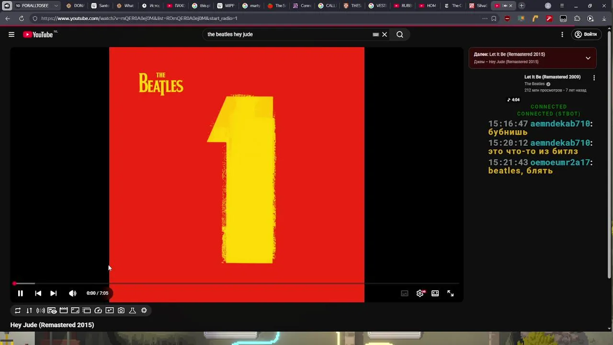Enter fullscreen mode
Screen dimensions: 613x345
(450, 293)
